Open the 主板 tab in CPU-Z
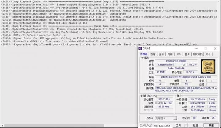 coord(161,54)
